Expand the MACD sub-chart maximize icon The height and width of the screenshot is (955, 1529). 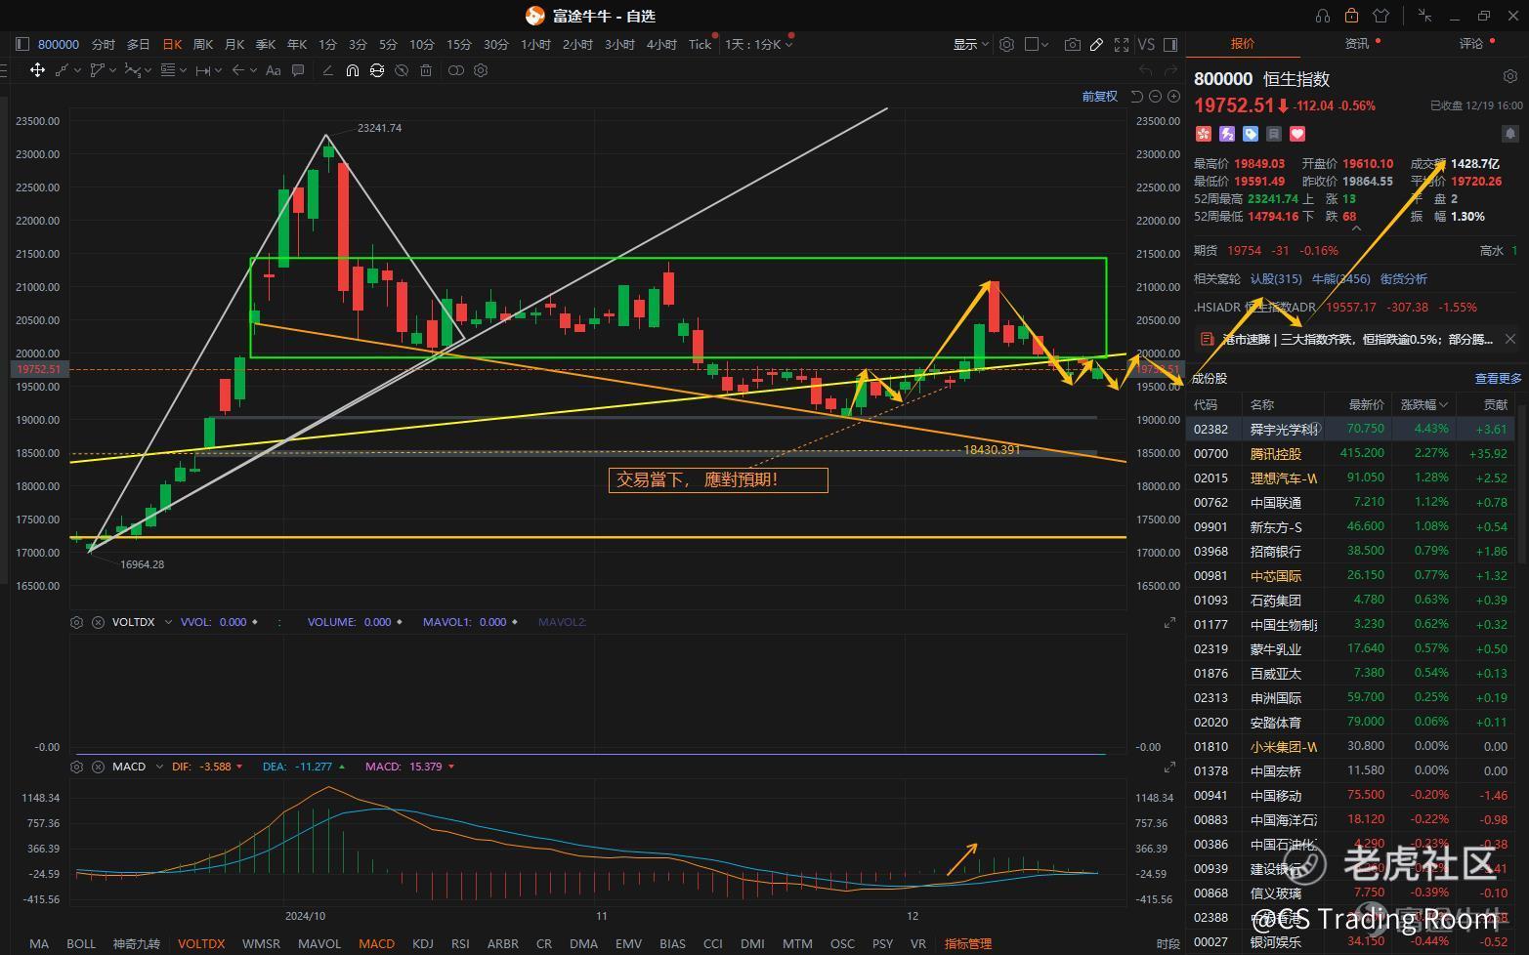point(1169,767)
